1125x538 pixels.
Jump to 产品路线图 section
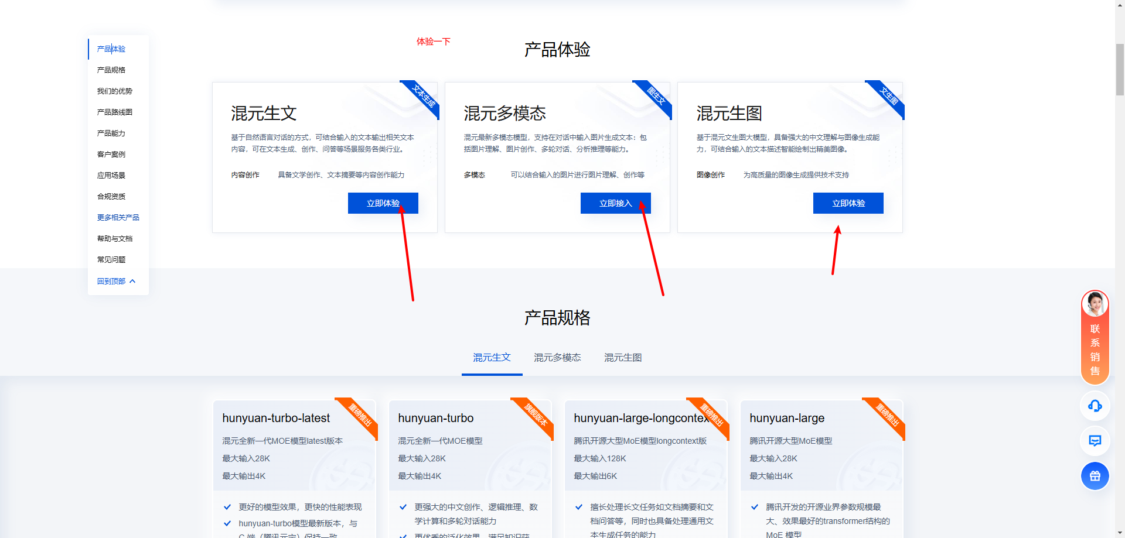[115, 112]
